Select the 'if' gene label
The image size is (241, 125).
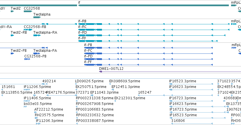79,3
